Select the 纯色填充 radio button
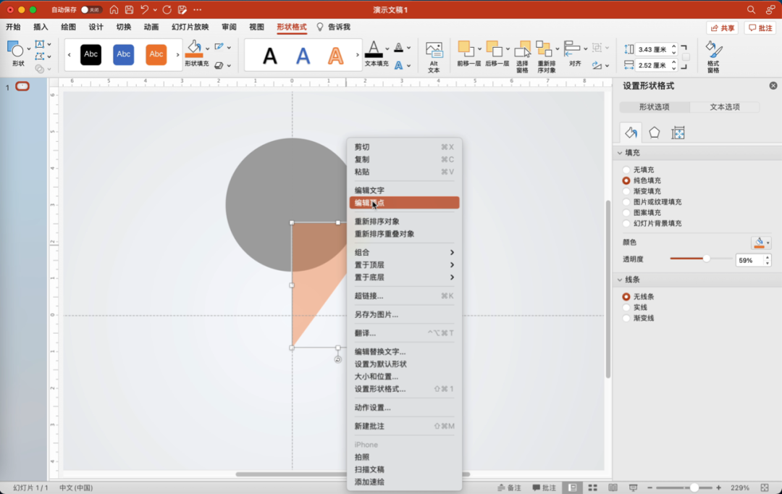This screenshot has height=494, width=782. click(x=626, y=180)
